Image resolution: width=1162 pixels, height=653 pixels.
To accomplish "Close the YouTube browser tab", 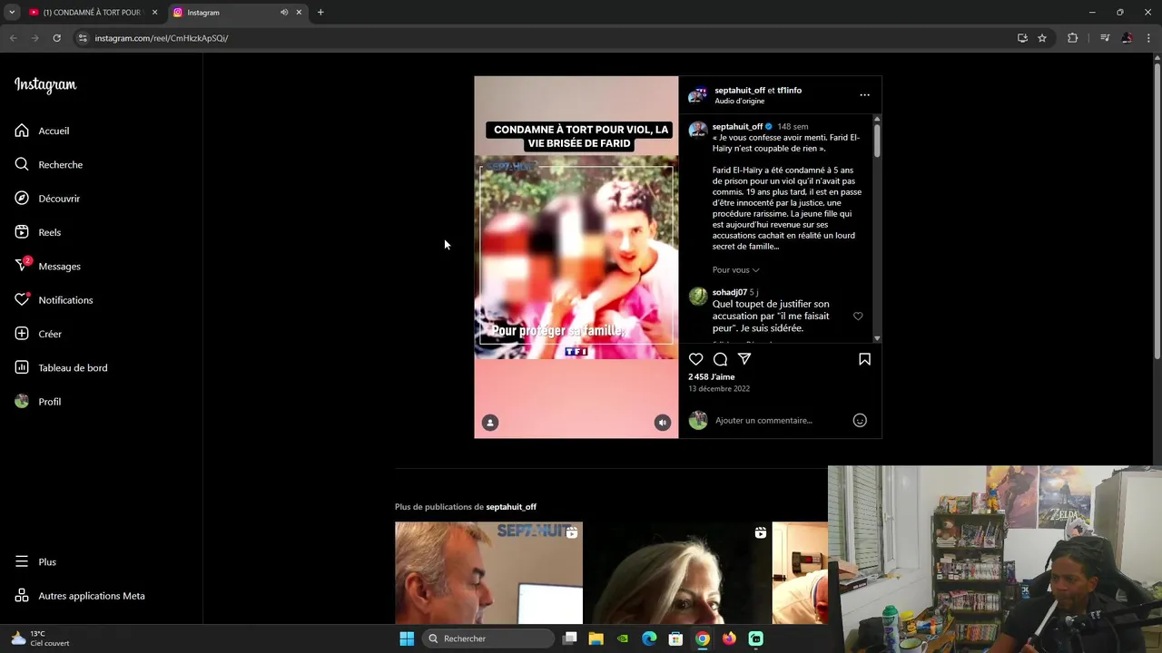I will [154, 13].
